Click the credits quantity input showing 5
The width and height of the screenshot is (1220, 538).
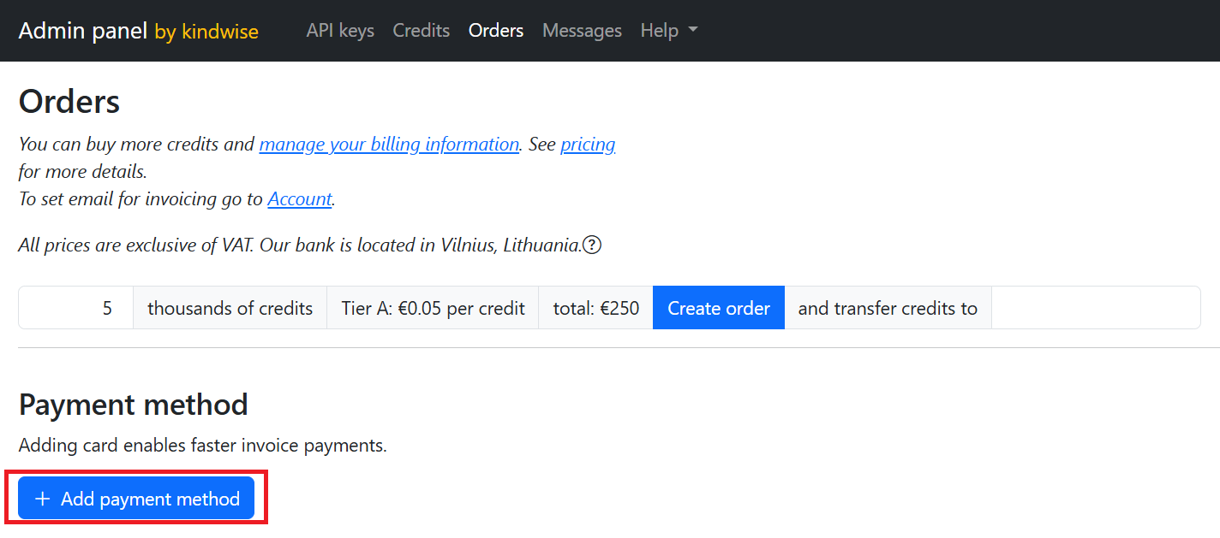pos(75,308)
